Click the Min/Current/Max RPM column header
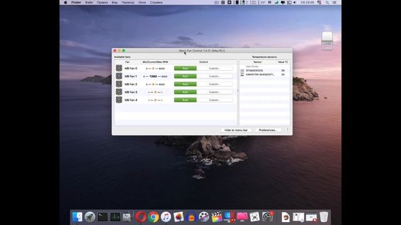Viewport: 401px width, 225px height. tap(155, 62)
